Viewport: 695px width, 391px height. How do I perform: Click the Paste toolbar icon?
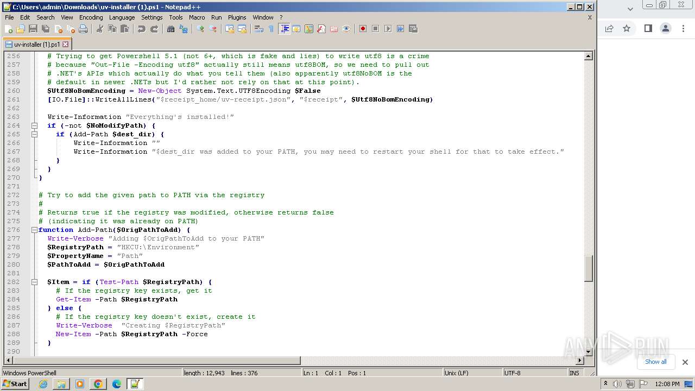[125, 29]
